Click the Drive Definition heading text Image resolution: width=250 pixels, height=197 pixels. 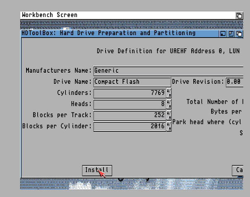168,51
